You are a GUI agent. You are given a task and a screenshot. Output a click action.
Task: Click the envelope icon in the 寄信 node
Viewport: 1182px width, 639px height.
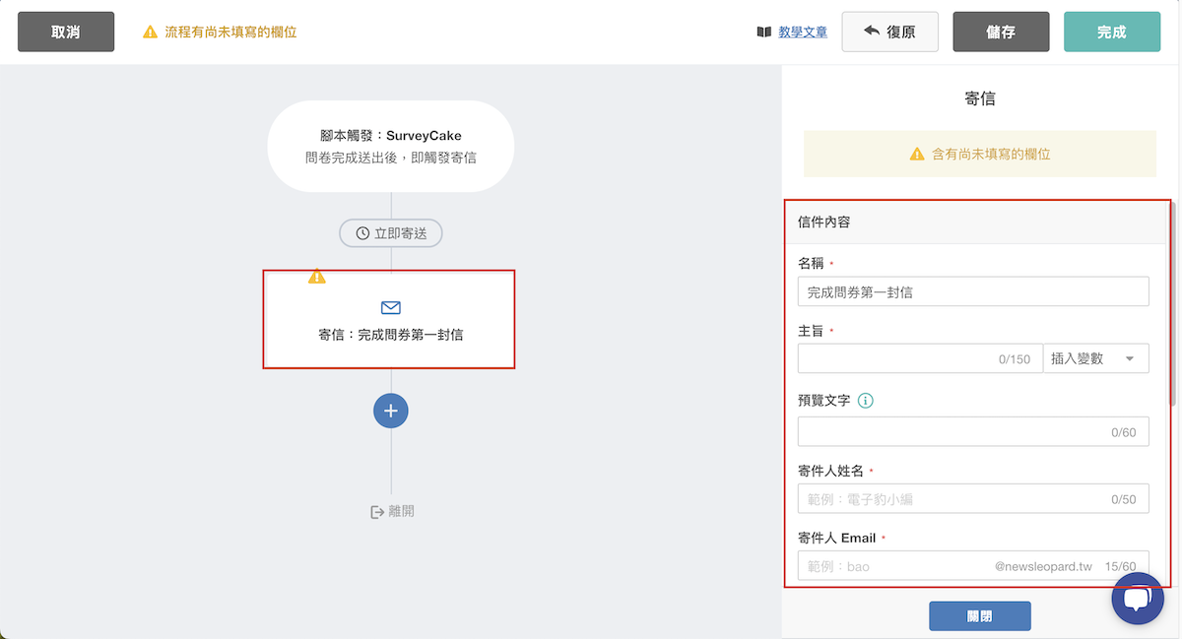391,308
